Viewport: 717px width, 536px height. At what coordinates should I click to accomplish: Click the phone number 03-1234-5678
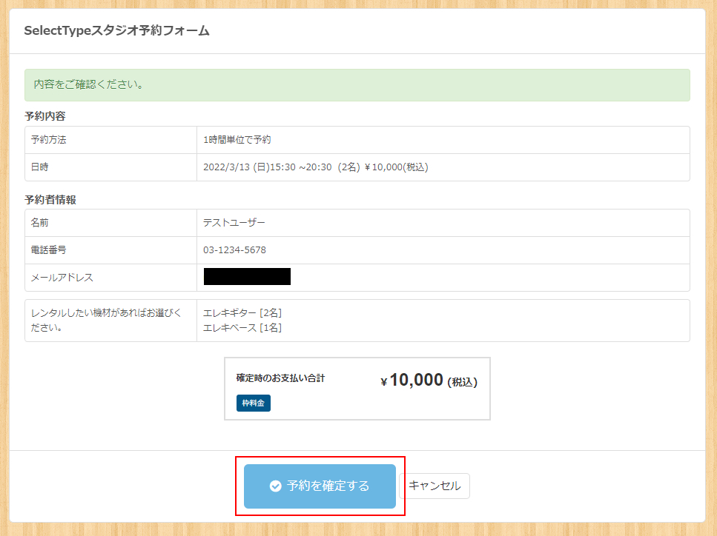click(234, 250)
